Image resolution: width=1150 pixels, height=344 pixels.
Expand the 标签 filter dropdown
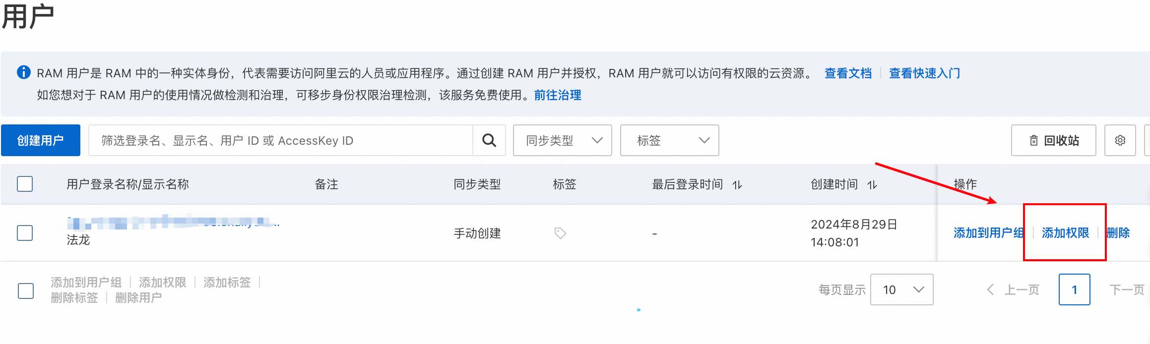[x=669, y=141]
